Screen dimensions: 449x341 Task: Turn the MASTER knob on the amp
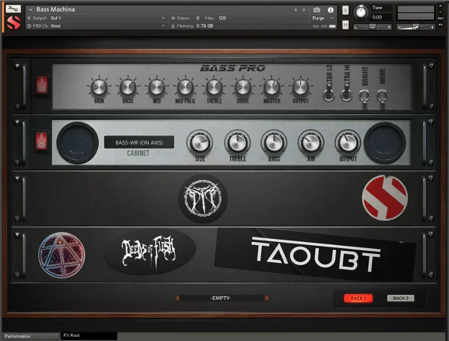point(271,86)
